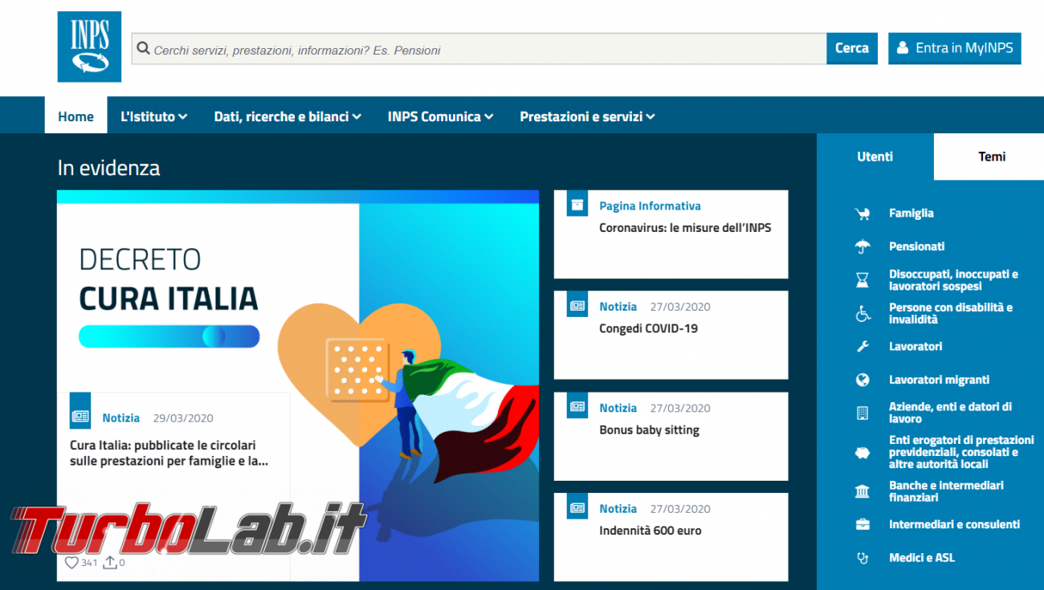Click the wheelchair icon for disabilità

(x=863, y=313)
